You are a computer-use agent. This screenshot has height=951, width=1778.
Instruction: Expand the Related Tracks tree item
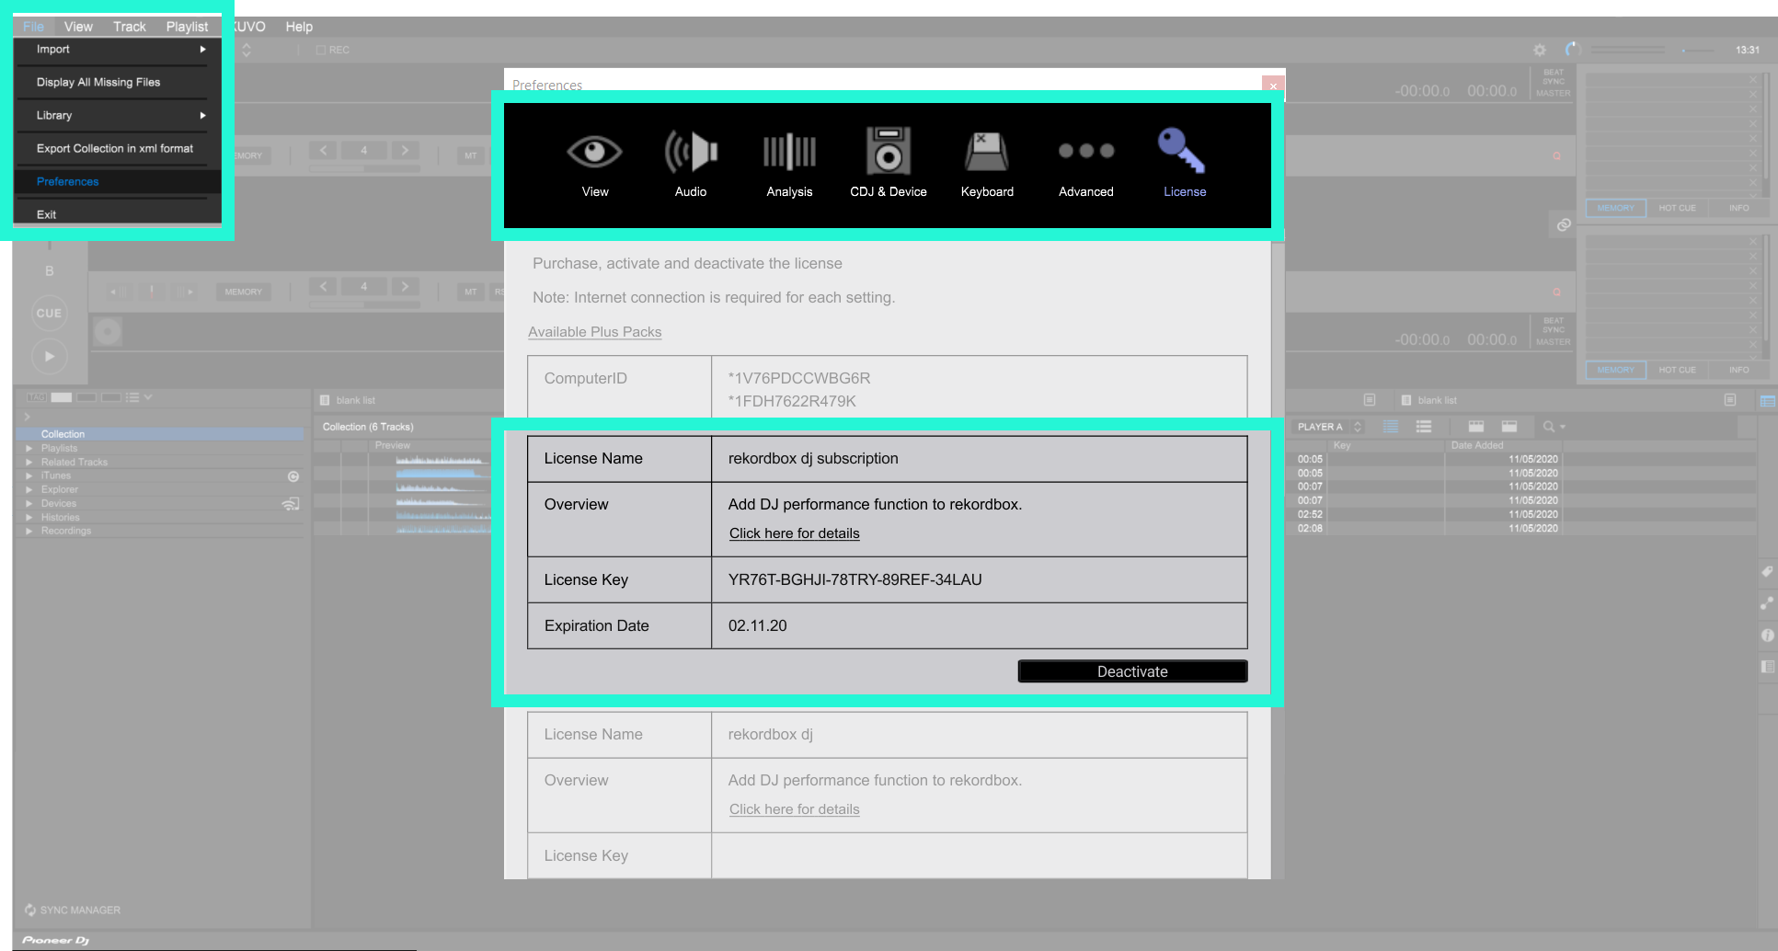click(x=29, y=463)
